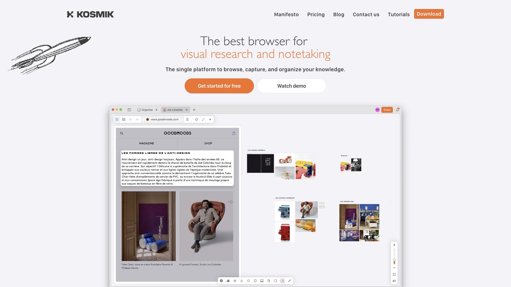Click the back navigation arrow
The width and height of the screenshot is (511, 287).
point(130,119)
